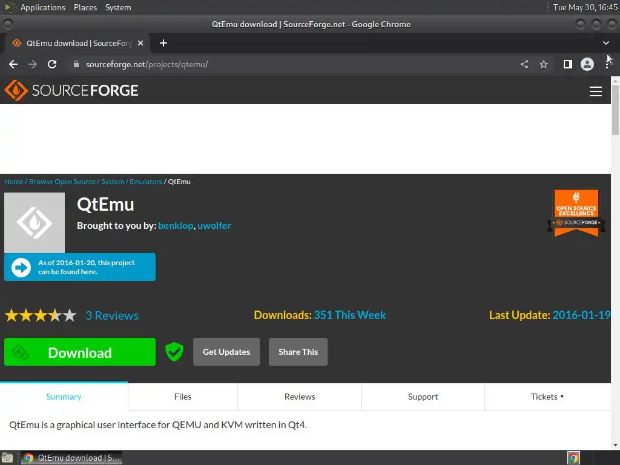Click the Open Source Excellence badge
The width and height of the screenshot is (620, 465).
(576, 213)
